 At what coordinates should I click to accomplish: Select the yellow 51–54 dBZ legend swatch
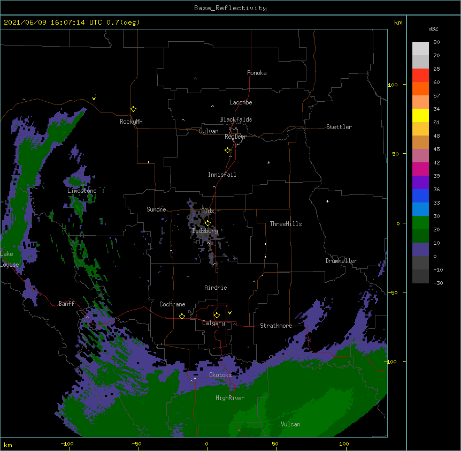[420, 115]
